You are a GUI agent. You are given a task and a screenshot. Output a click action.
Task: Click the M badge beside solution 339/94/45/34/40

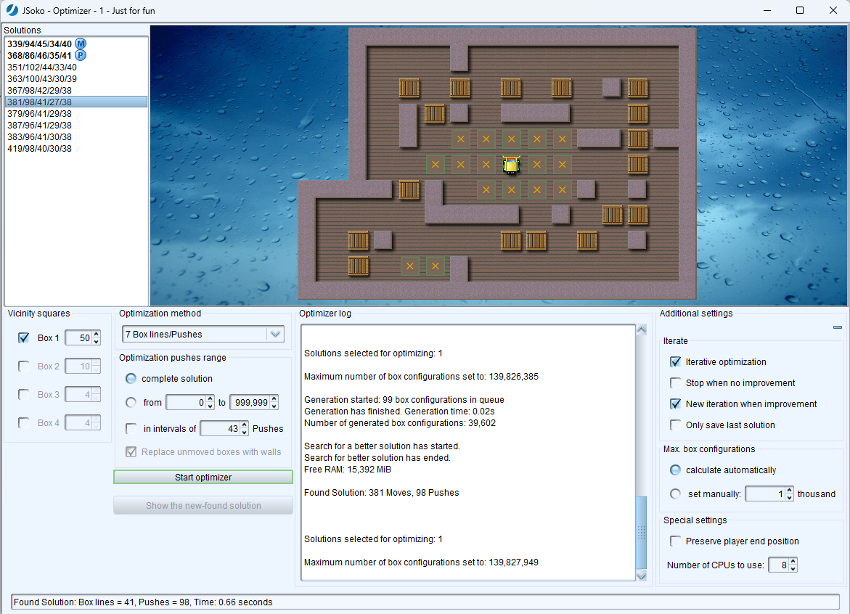[81, 44]
